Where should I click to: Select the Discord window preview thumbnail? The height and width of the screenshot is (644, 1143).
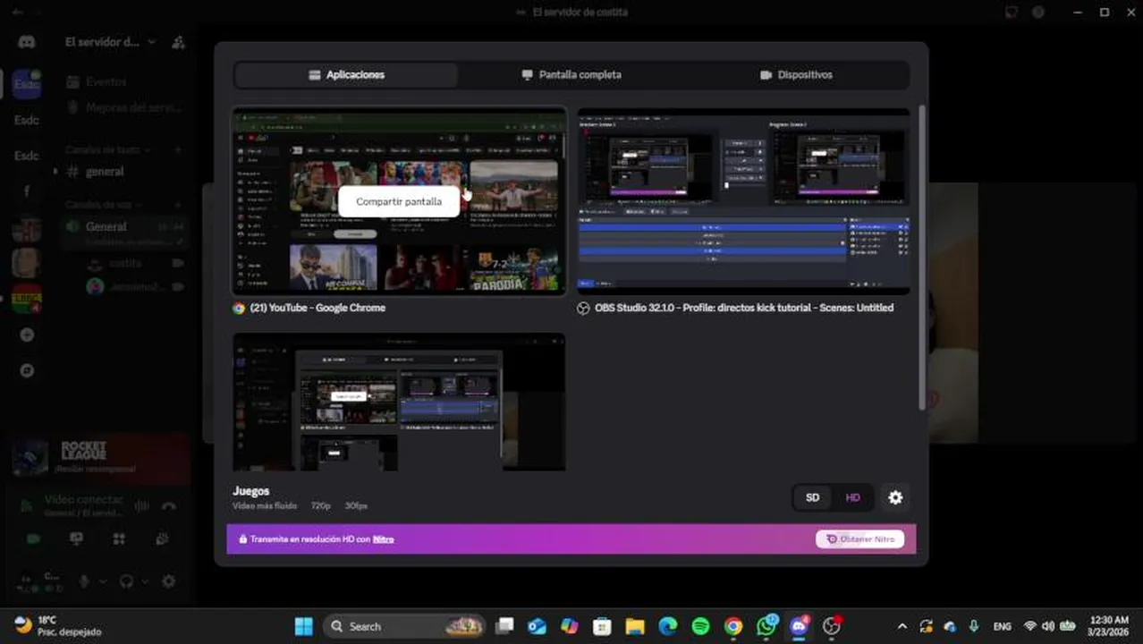coord(399,402)
